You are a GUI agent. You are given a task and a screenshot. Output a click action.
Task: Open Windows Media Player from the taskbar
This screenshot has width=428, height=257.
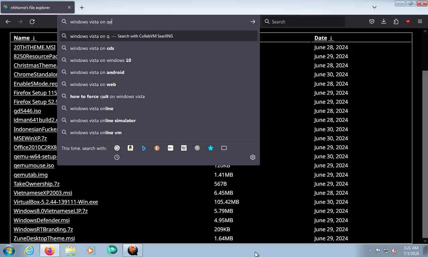(91, 250)
